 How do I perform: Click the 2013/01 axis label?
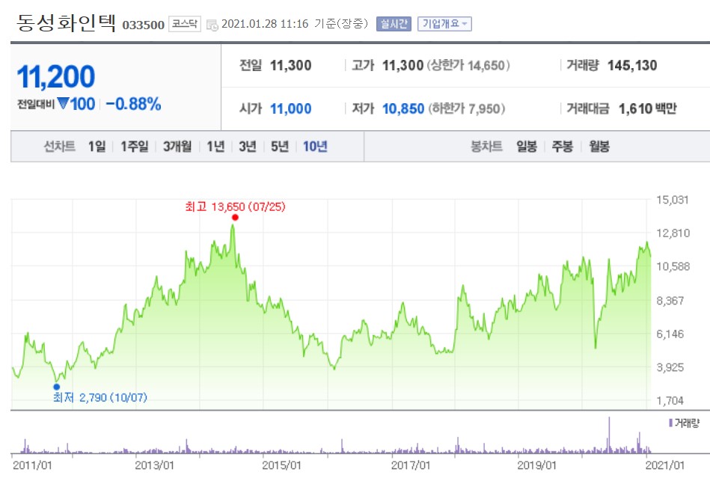tap(154, 465)
